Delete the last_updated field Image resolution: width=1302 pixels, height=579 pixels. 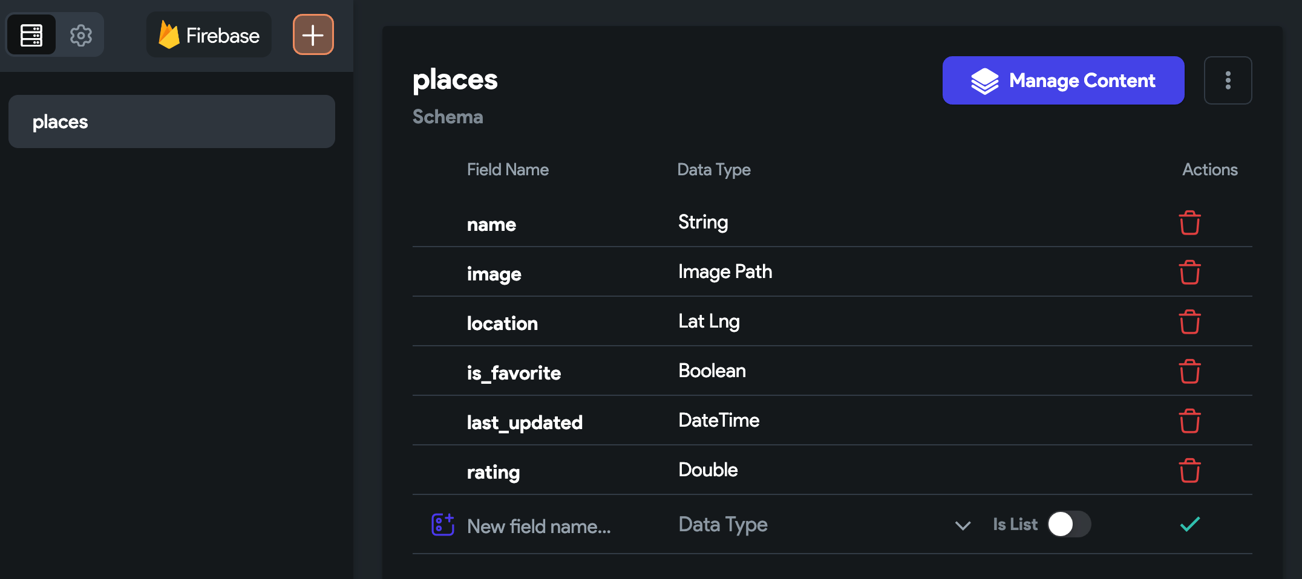[1189, 421]
